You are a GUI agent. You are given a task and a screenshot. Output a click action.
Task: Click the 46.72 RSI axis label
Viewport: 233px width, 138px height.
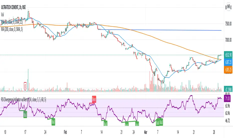(227, 120)
